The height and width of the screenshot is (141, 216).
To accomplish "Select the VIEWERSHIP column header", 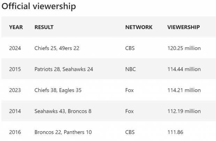I will point(184,27).
